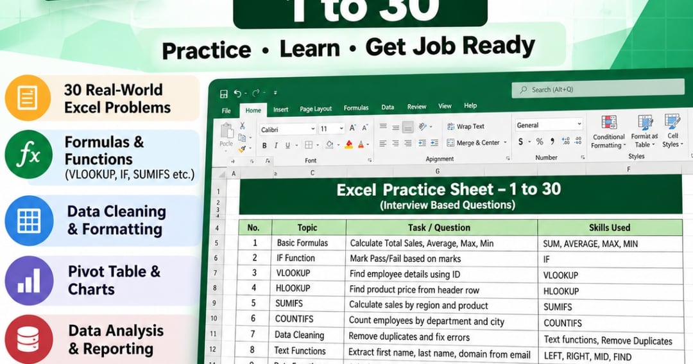Image resolution: width=693 pixels, height=364 pixels.
Task: Click the red database Data Analysis icon
Action: coord(29,339)
